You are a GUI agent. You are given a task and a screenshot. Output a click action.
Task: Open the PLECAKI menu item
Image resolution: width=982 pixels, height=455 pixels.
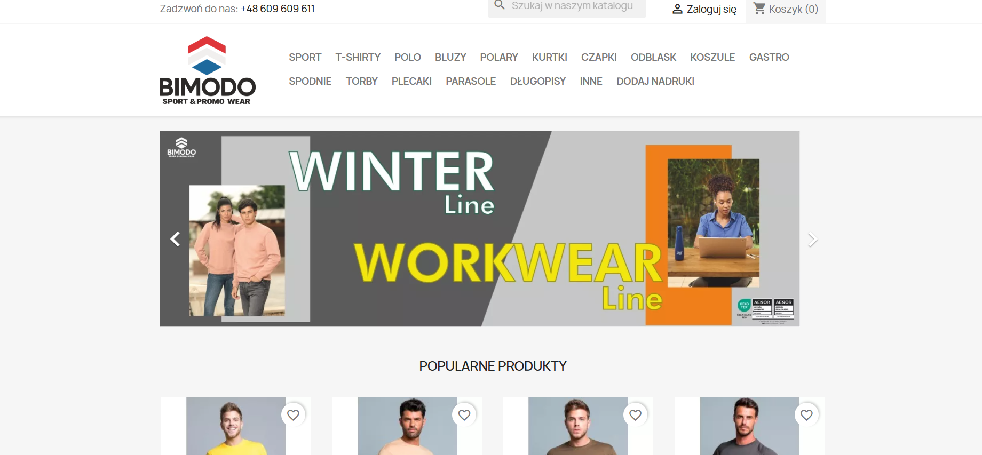click(411, 81)
